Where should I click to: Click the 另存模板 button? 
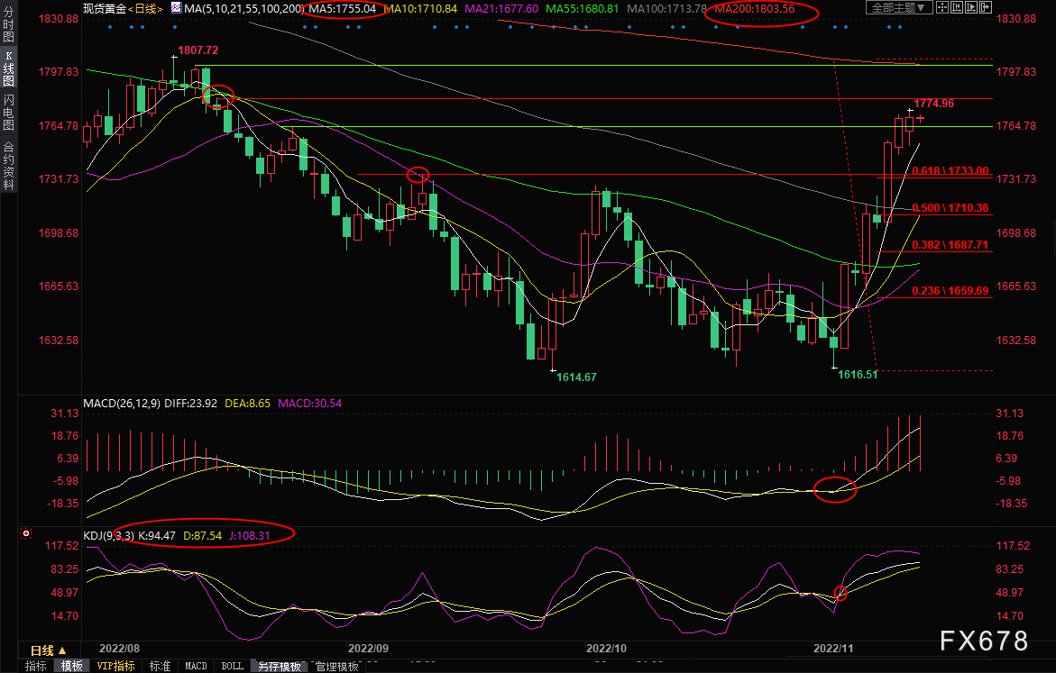(279, 667)
